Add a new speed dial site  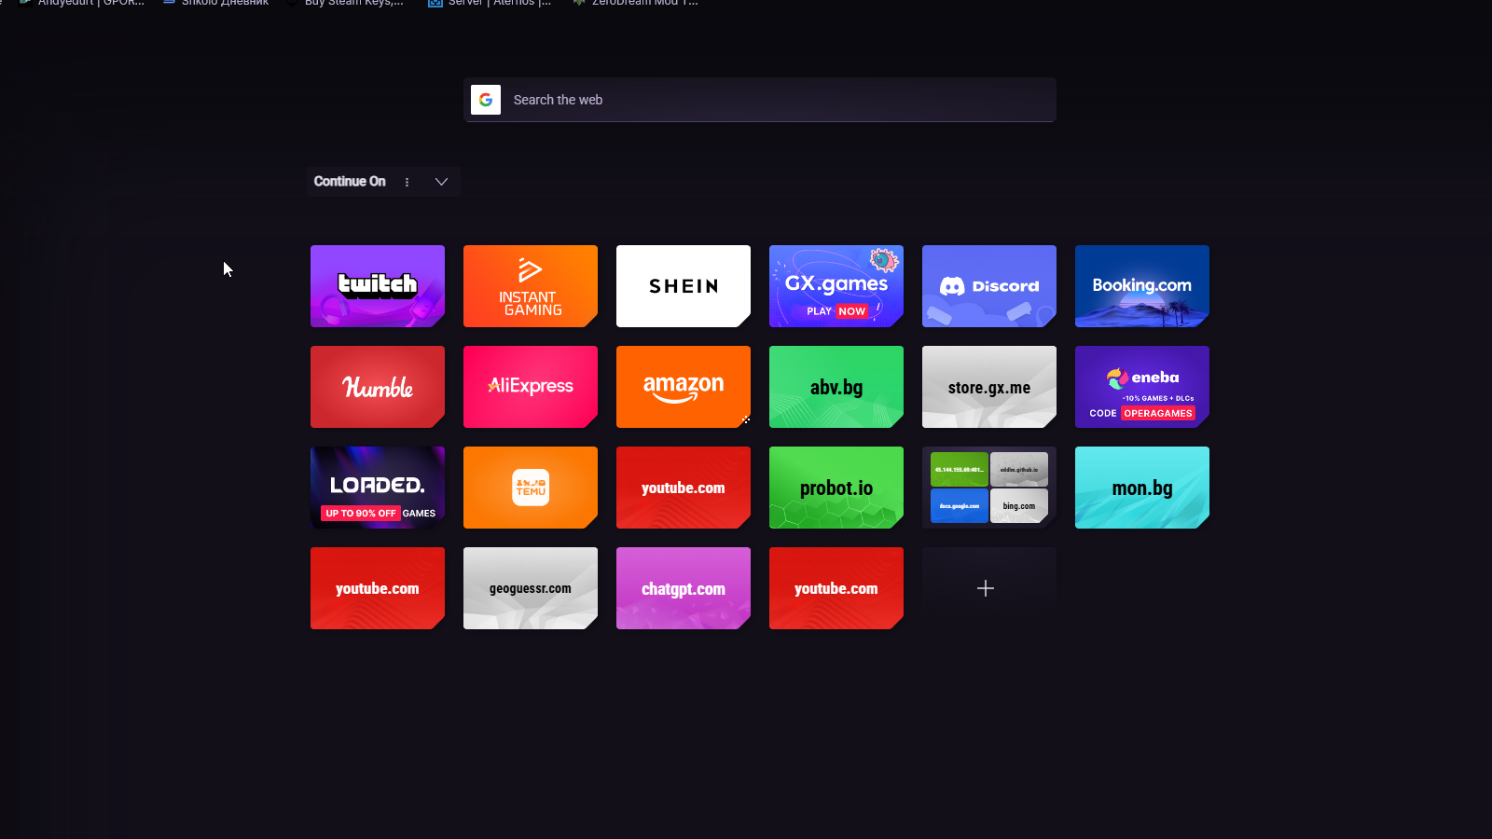tap(989, 588)
